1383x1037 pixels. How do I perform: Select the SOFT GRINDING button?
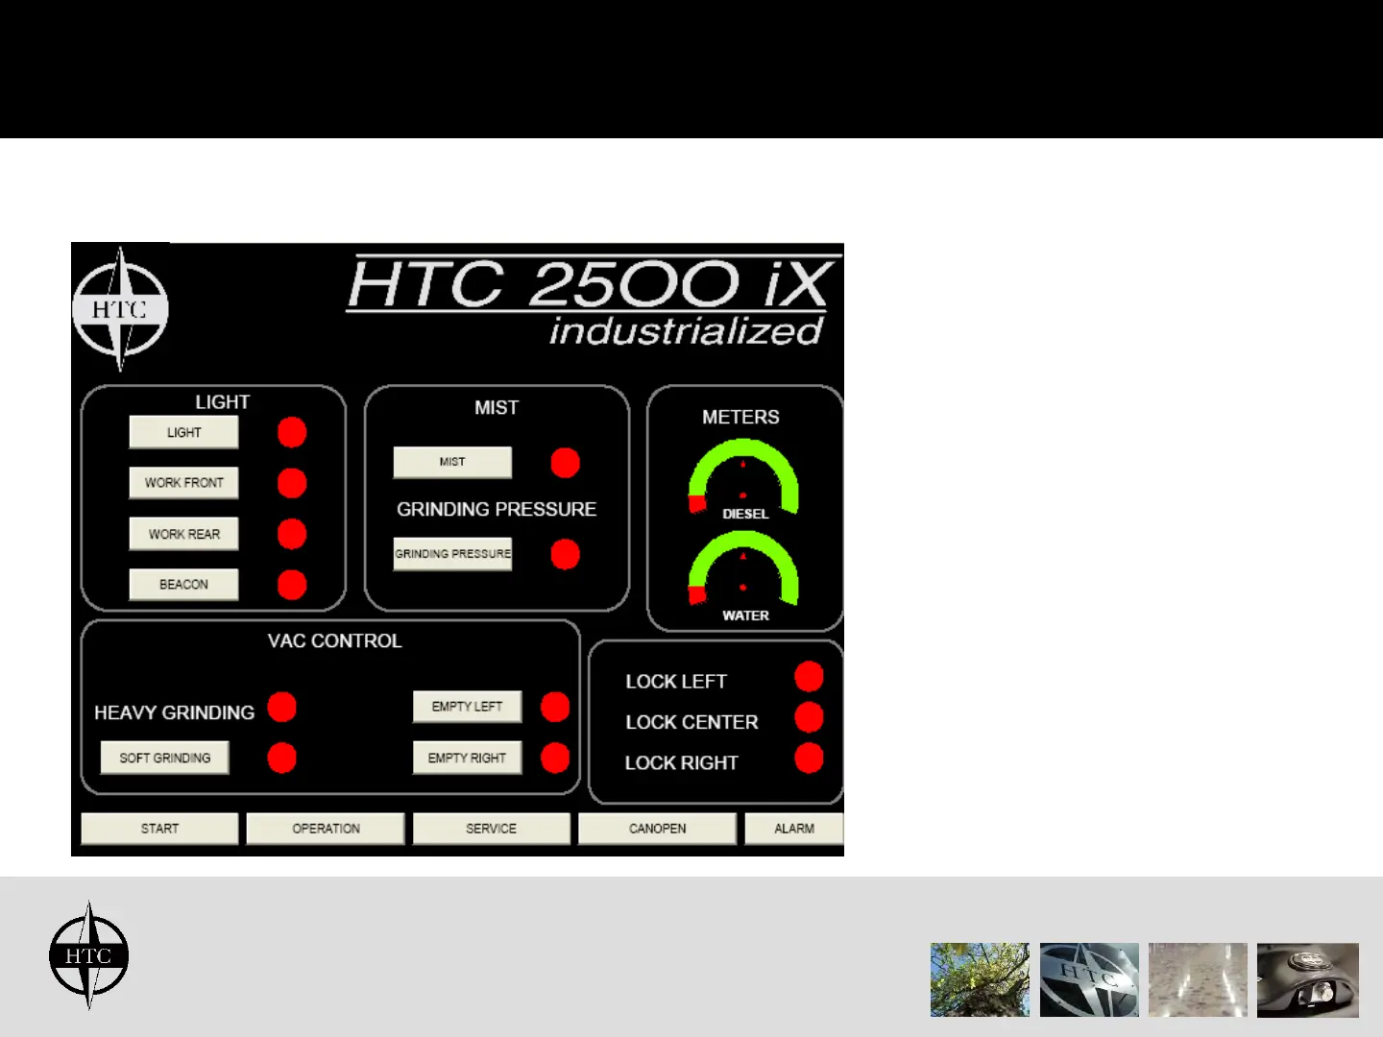tap(164, 758)
